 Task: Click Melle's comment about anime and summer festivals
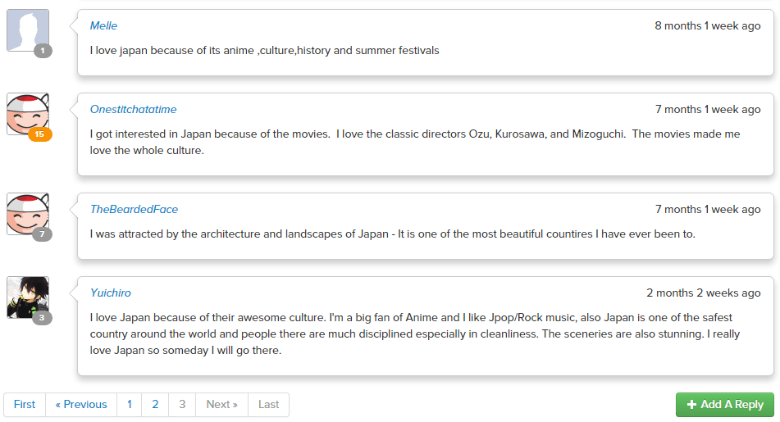click(265, 51)
